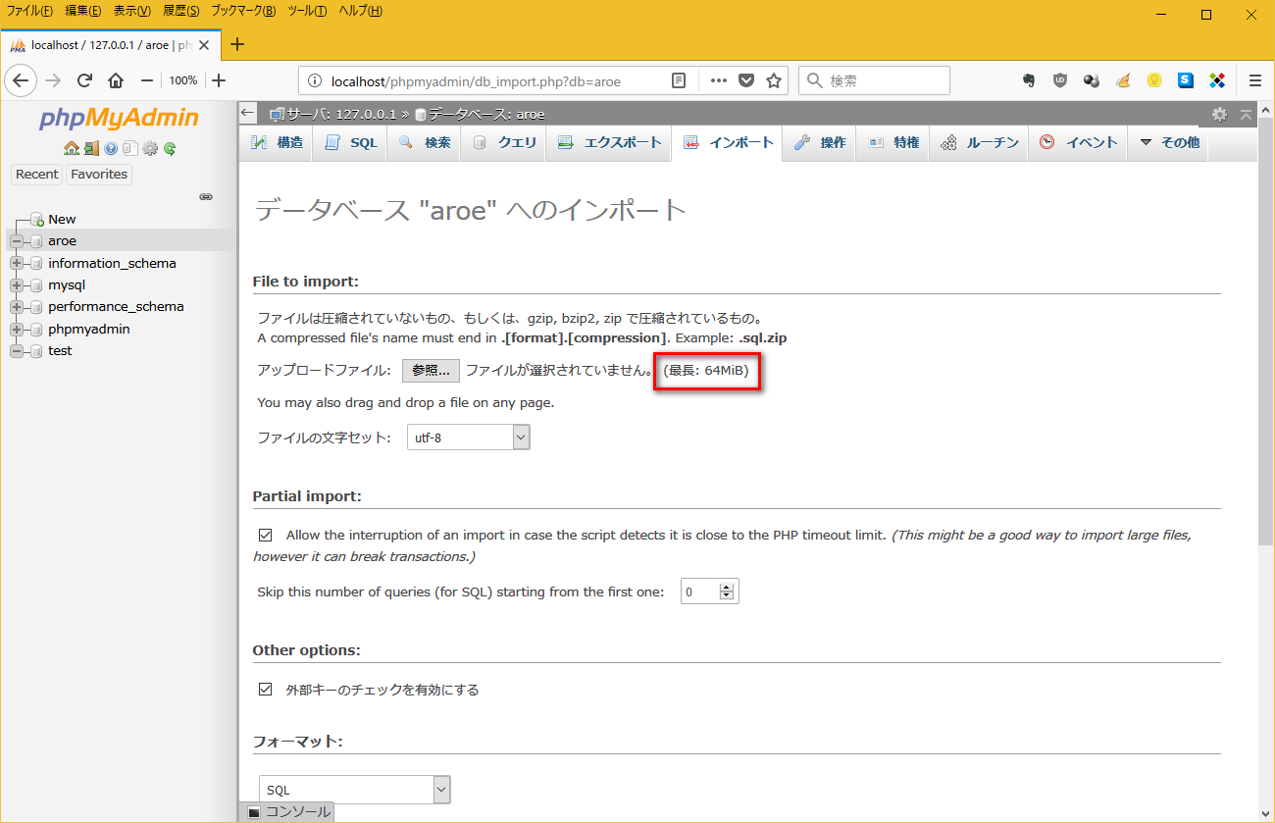This screenshot has height=823, width=1275.
Task: Open navigation panel settings gear icon
Action: click(x=150, y=149)
